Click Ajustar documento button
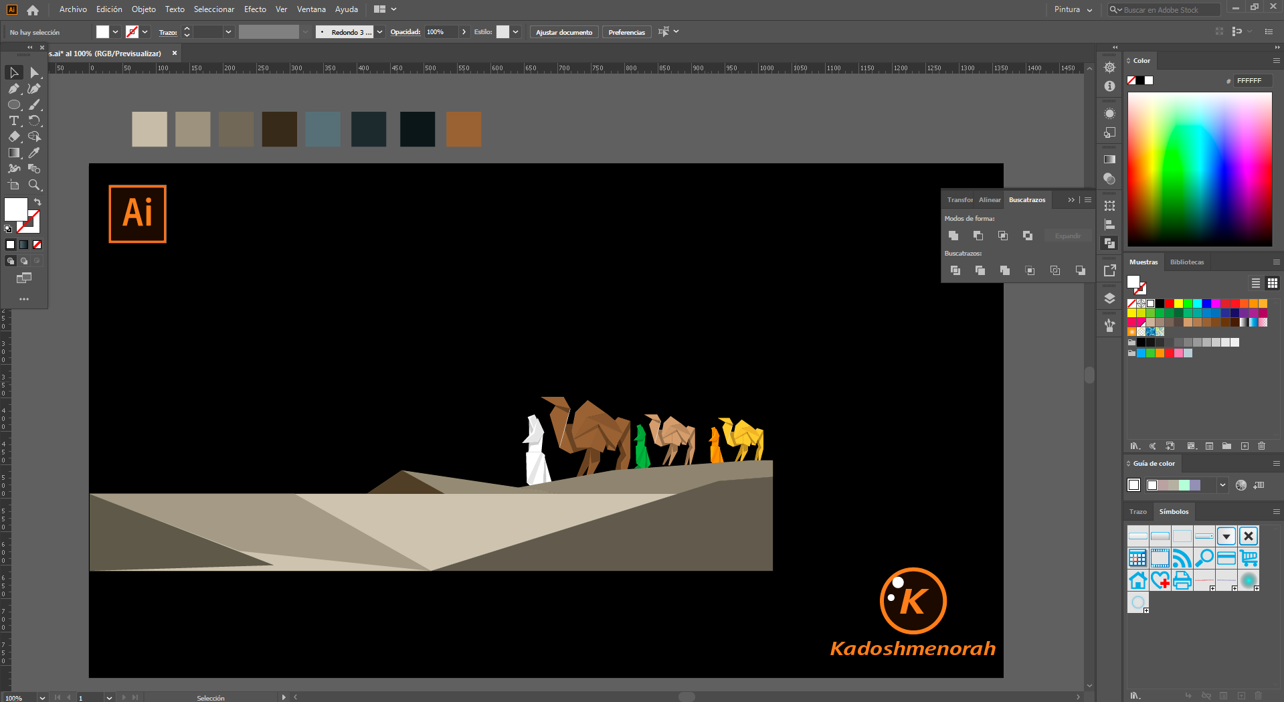 (x=564, y=32)
